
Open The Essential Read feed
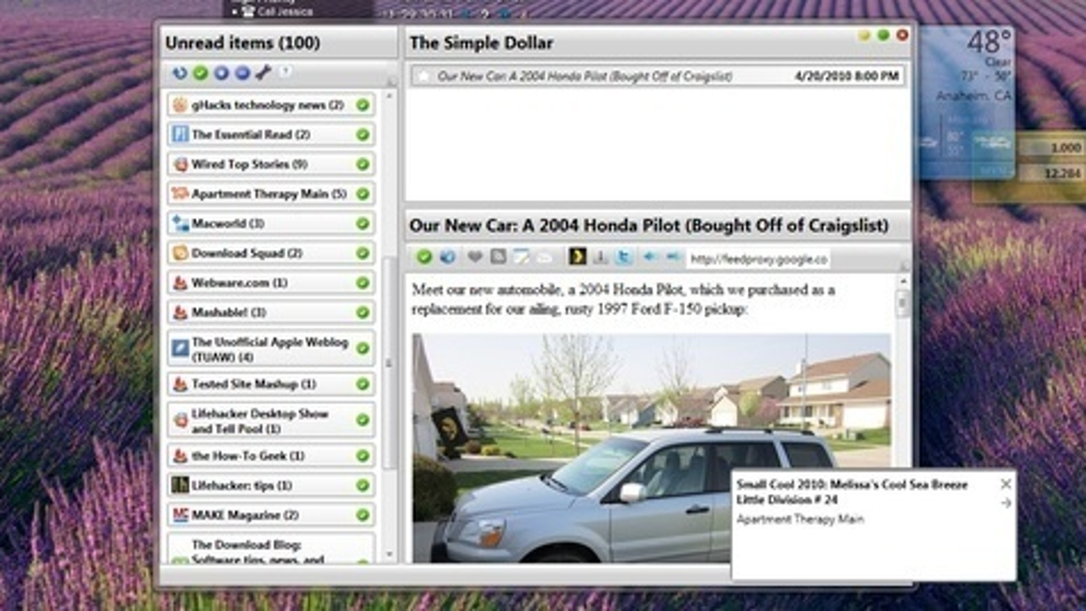click(271, 134)
